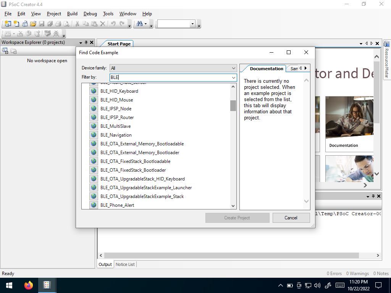Switch to the Sample Code tab
Screen dimensions: 391x293
pyautogui.click(x=294, y=69)
